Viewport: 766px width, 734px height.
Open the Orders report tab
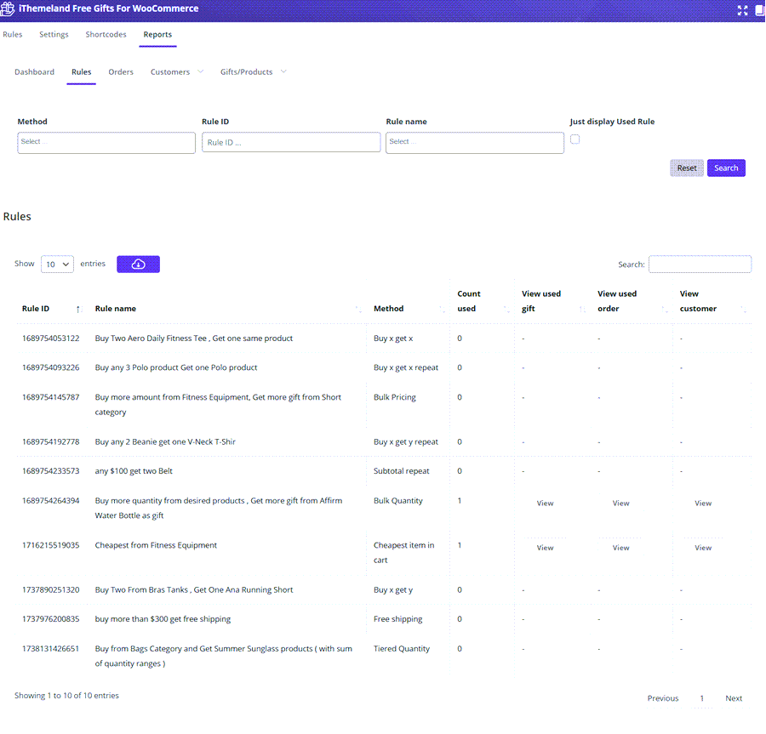point(121,72)
